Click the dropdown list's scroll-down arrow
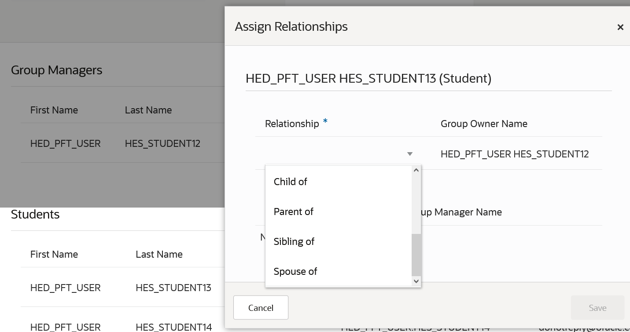Viewport: 630px width, 332px height. (x=416, y=281)
